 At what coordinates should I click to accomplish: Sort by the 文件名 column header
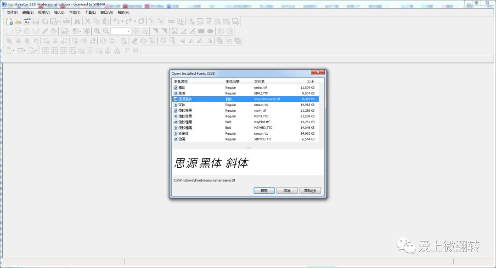point(275,82)
